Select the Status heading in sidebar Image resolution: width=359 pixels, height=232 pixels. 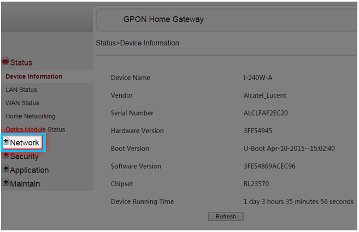[21, 62]
